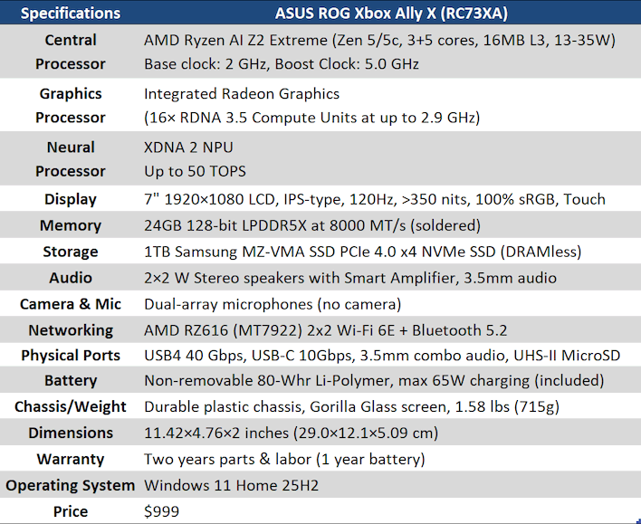This screenshot has height=524, width=641.
Task: Click the Central Processor row label
Action: click(71, 52)
